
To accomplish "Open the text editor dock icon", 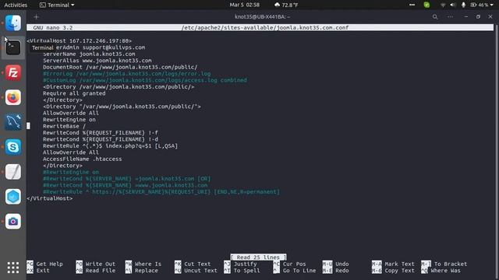I will 13,172.
